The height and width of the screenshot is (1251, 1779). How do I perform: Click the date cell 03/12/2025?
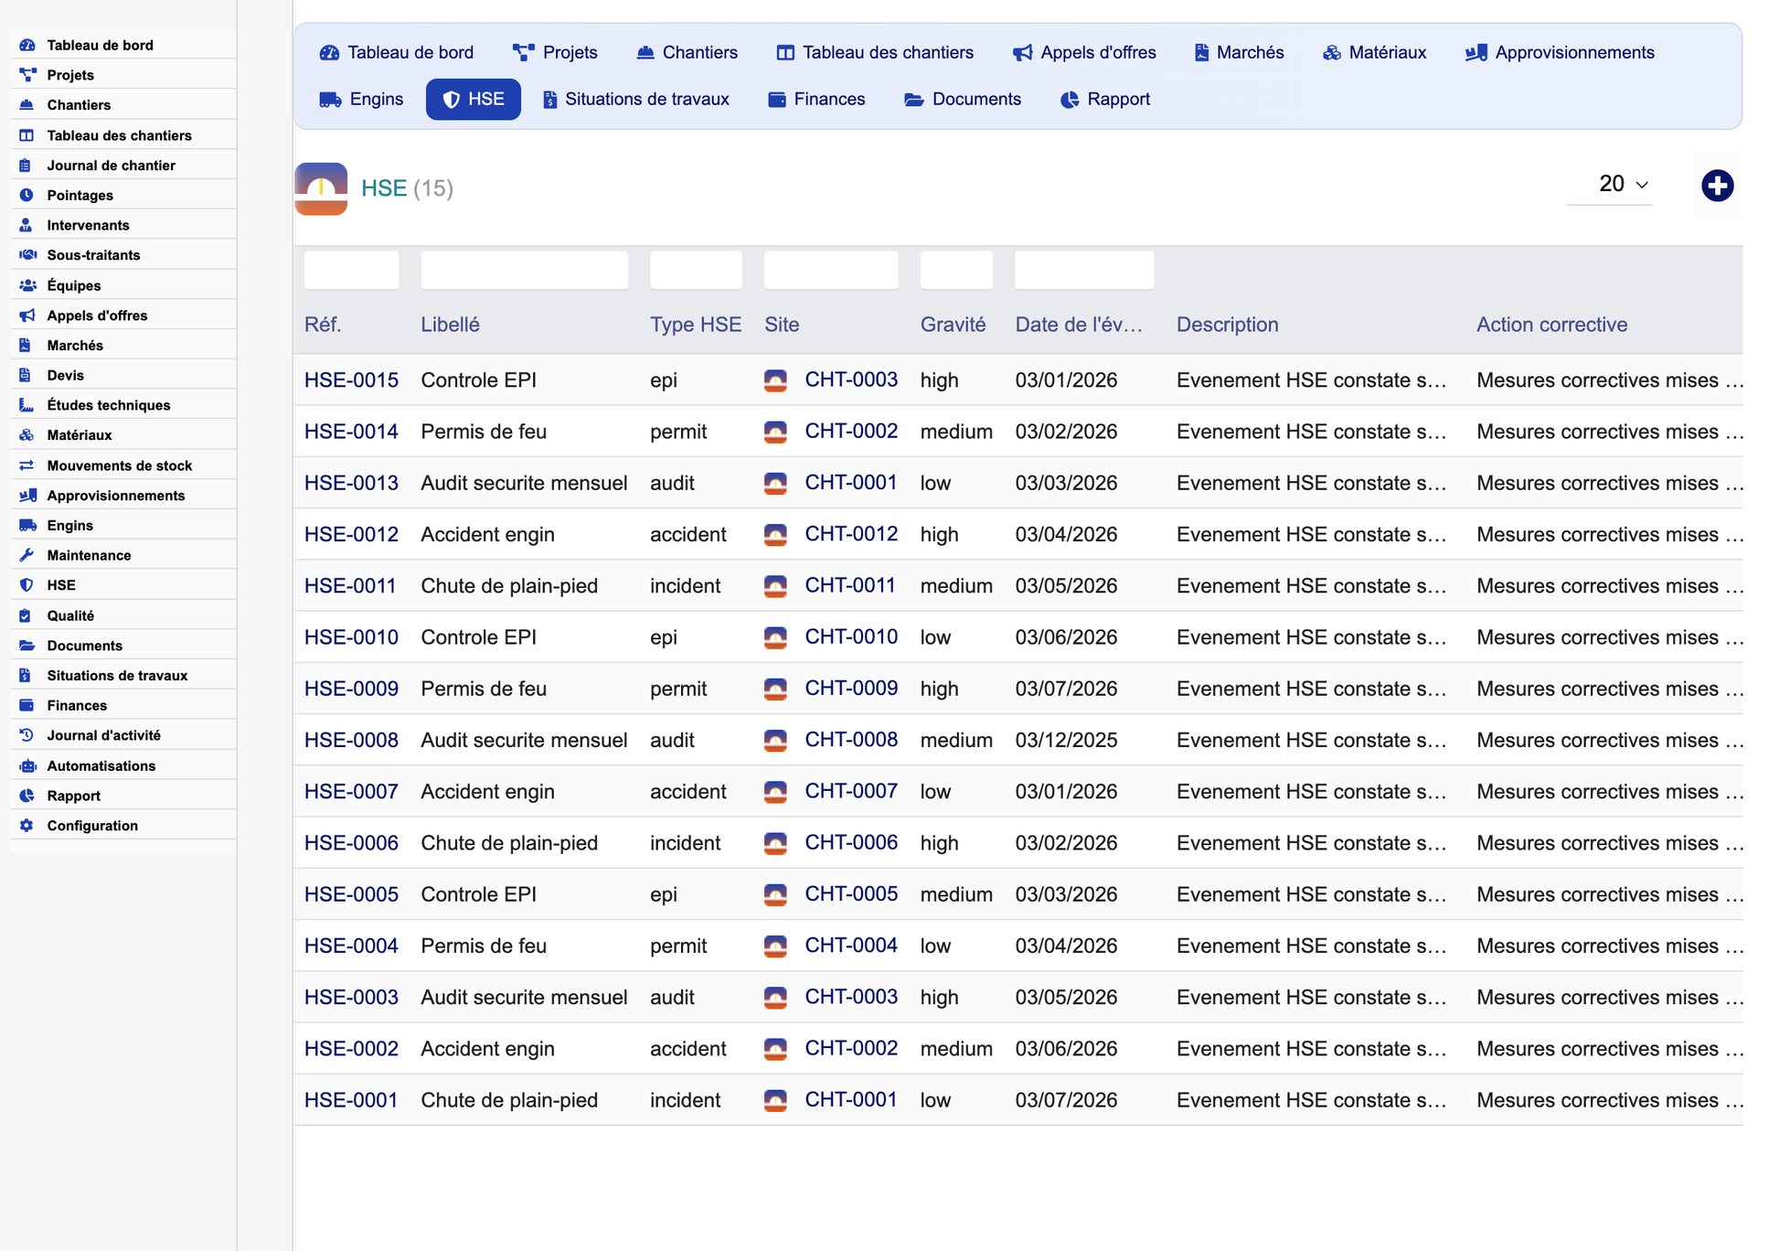click(x=1066, y=741)
